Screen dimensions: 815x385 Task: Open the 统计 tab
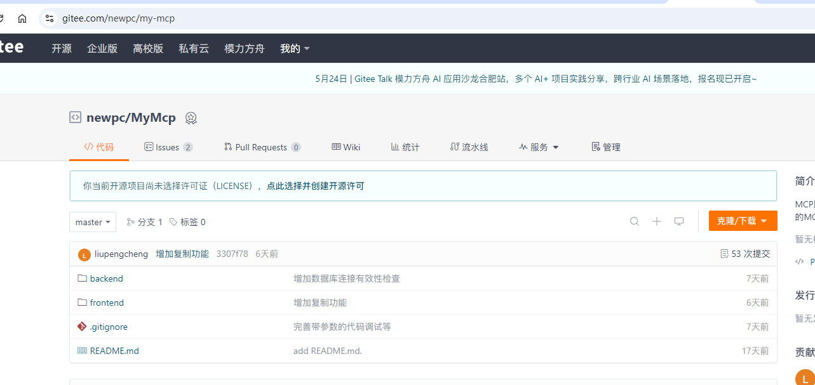tap(405, 147)
